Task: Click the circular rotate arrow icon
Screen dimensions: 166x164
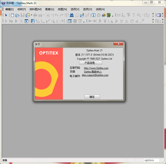Action: [132, 21]
